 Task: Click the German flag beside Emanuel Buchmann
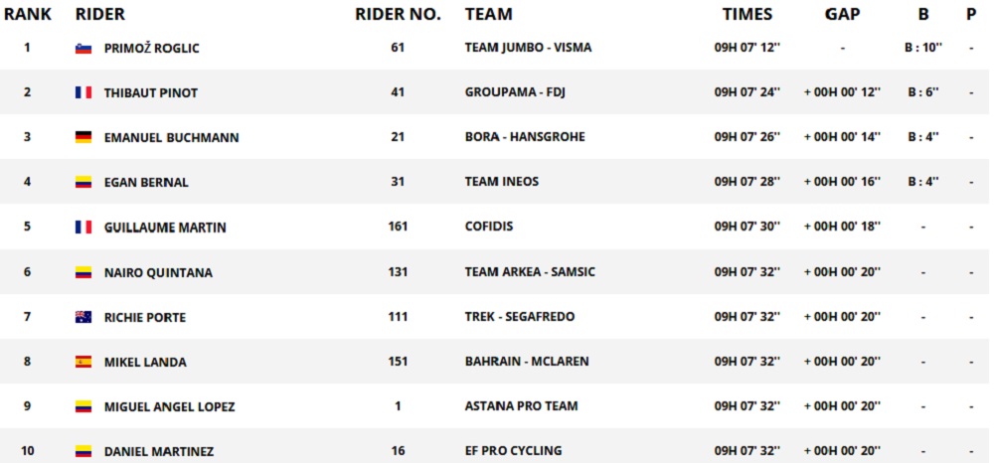tap(83, 137)
